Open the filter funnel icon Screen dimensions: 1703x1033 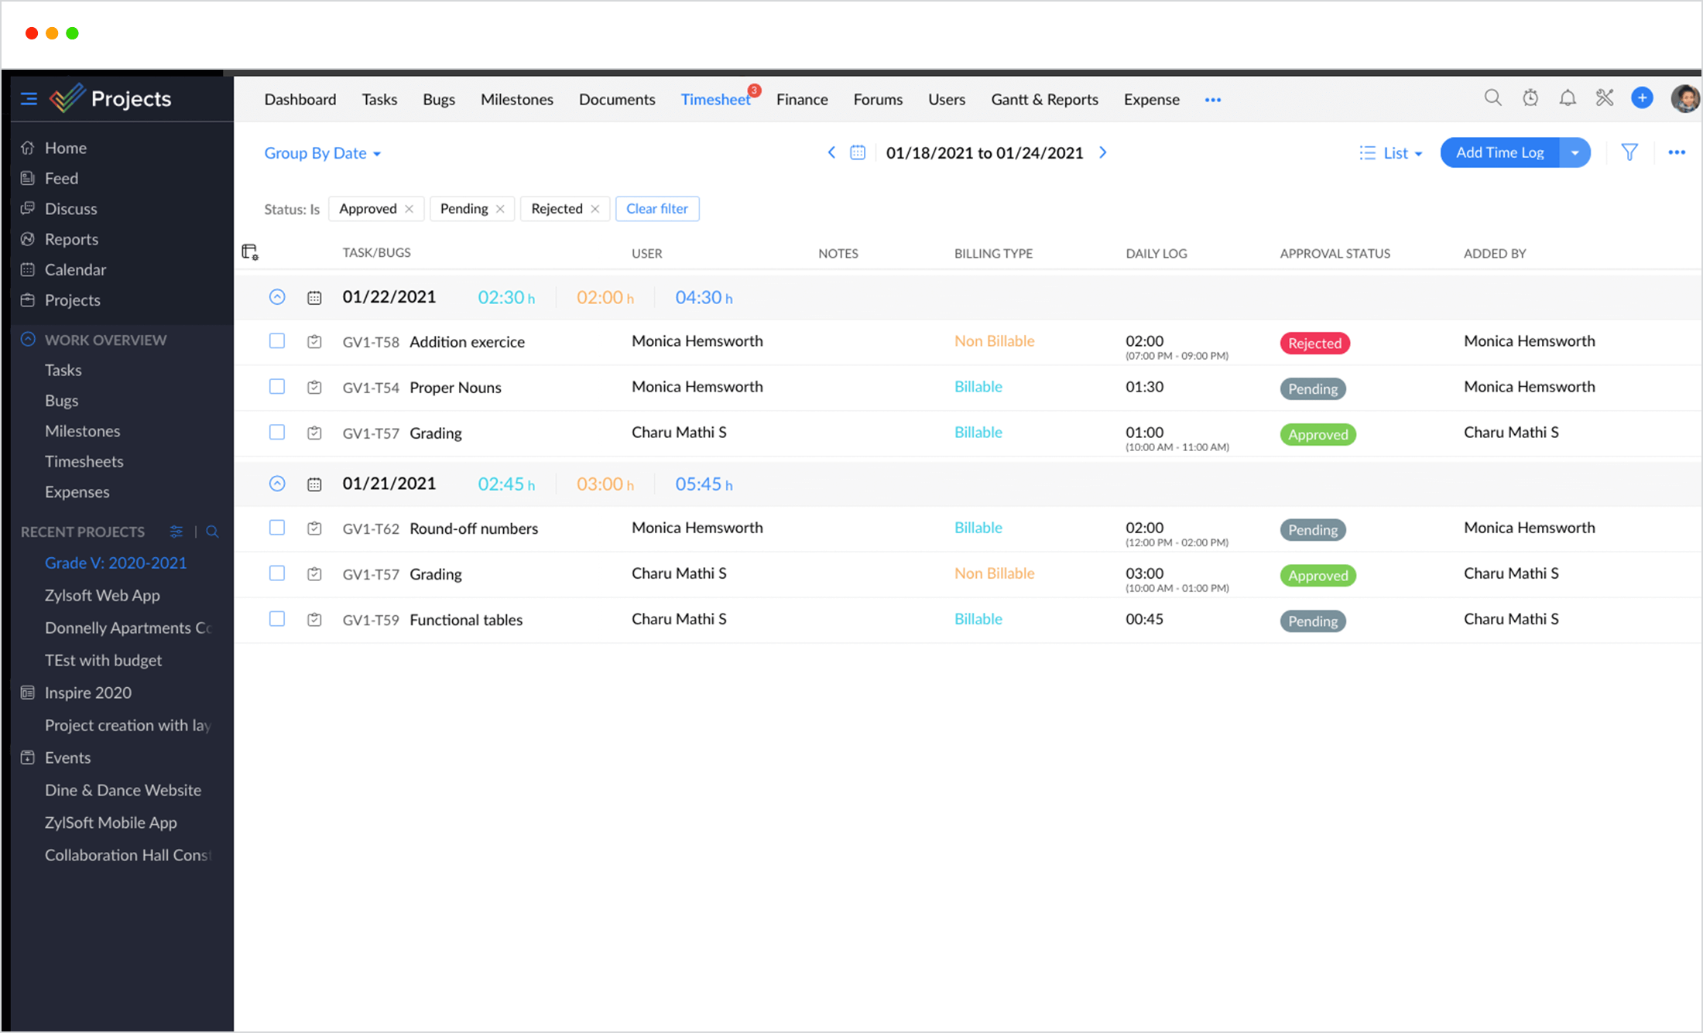tap(1629, 152)
